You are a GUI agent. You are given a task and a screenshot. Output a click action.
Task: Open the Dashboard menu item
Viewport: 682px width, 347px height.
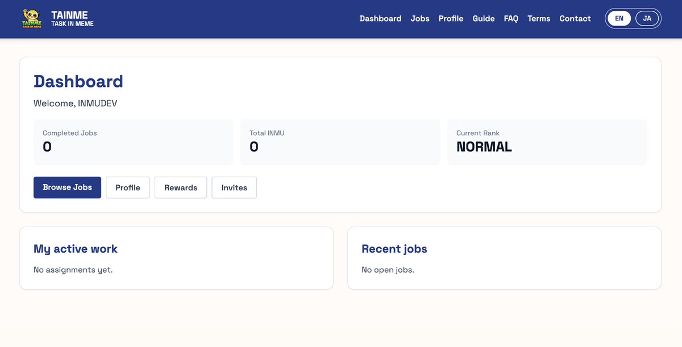coord(380,18)
